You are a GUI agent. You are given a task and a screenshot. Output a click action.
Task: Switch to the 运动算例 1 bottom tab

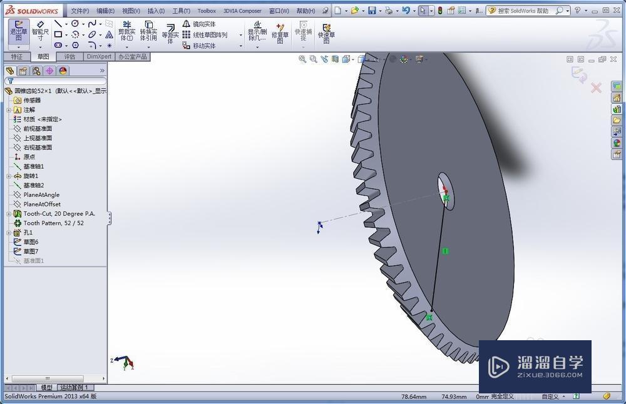click(74, 388)
